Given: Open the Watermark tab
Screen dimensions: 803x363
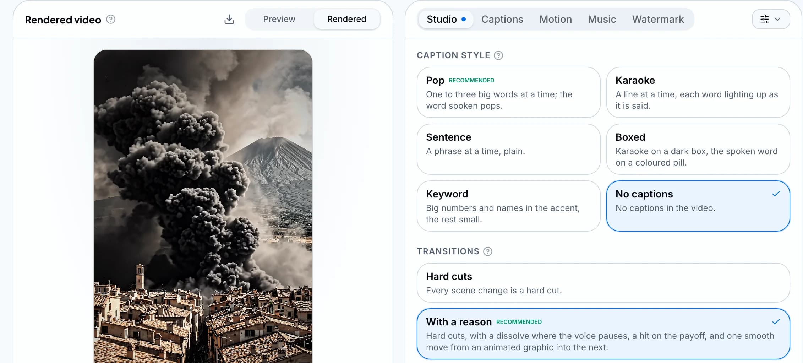Looking at the screenshot, I should tap(658, 19).
